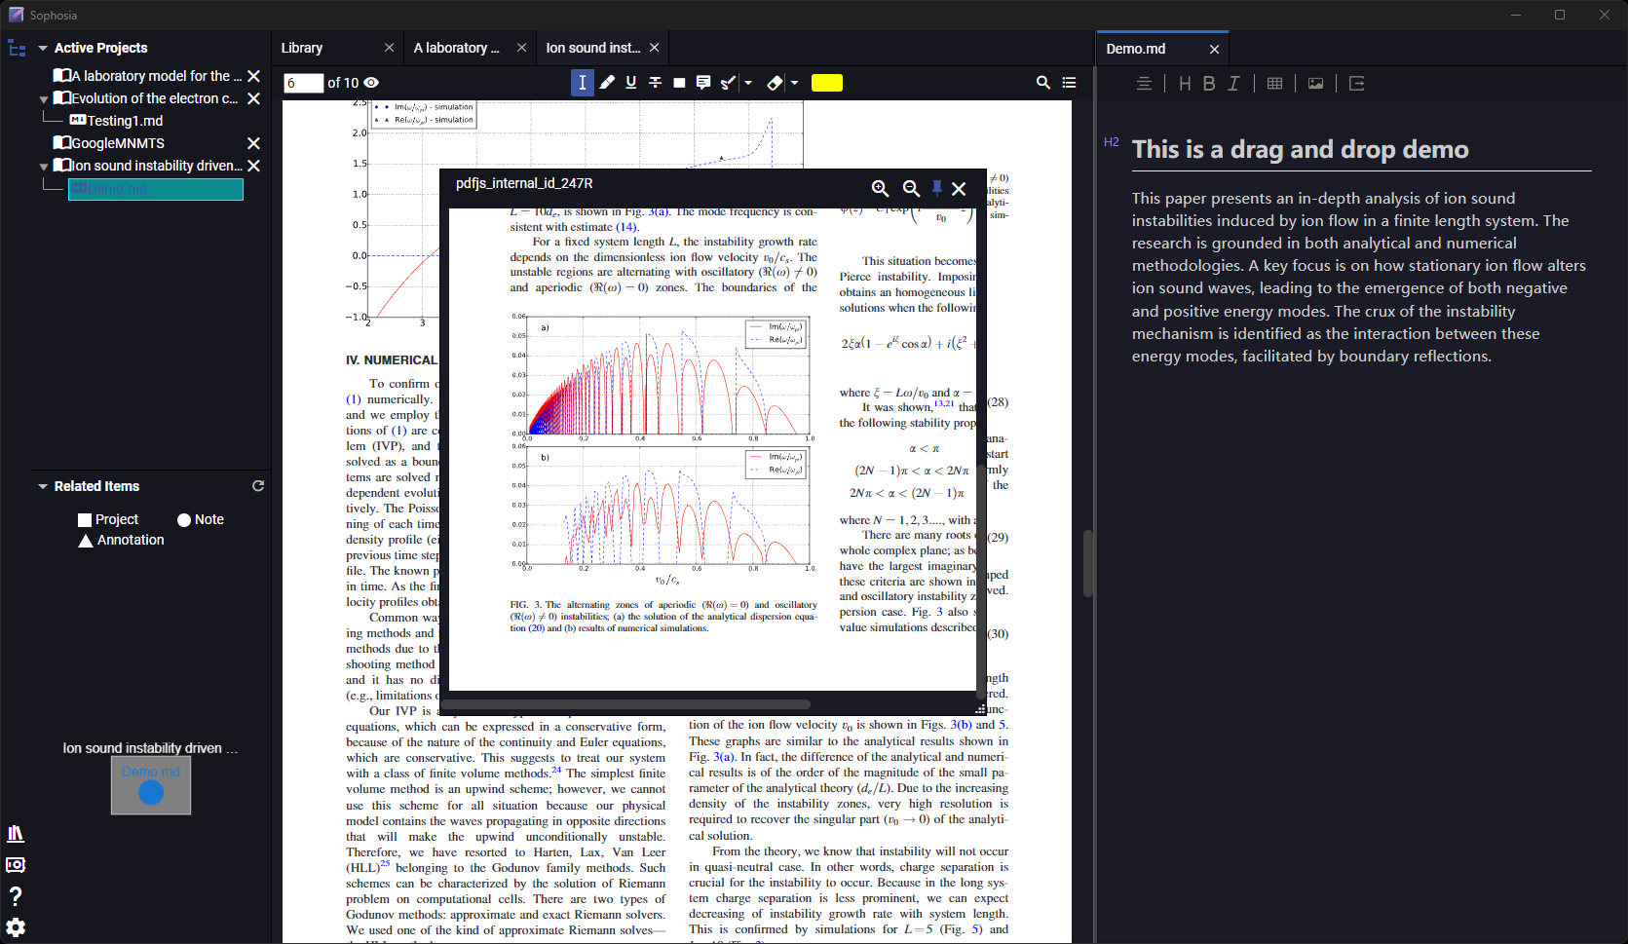
Task: Open the ink tool dropdown arrow
Action: click(748, 83)
